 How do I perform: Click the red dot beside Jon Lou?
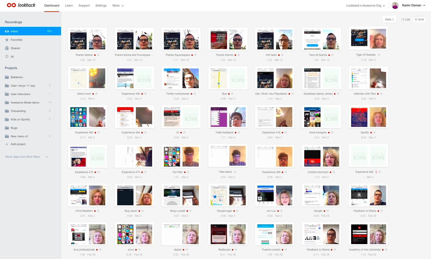point(278,211)
